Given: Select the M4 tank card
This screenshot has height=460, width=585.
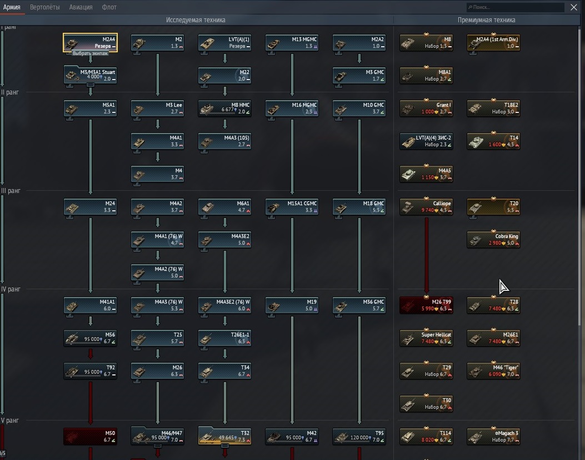Looking at the screenshot, I should coord(157,174).
